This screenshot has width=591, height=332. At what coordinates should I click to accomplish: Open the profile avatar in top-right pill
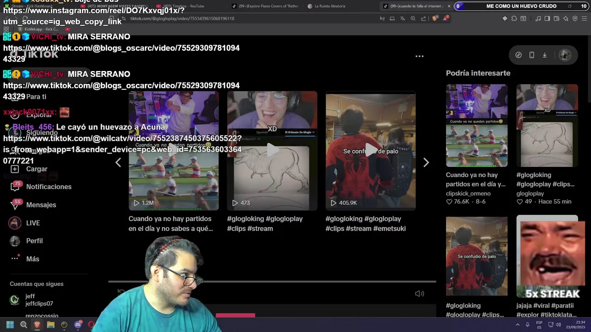coord(565,55)
